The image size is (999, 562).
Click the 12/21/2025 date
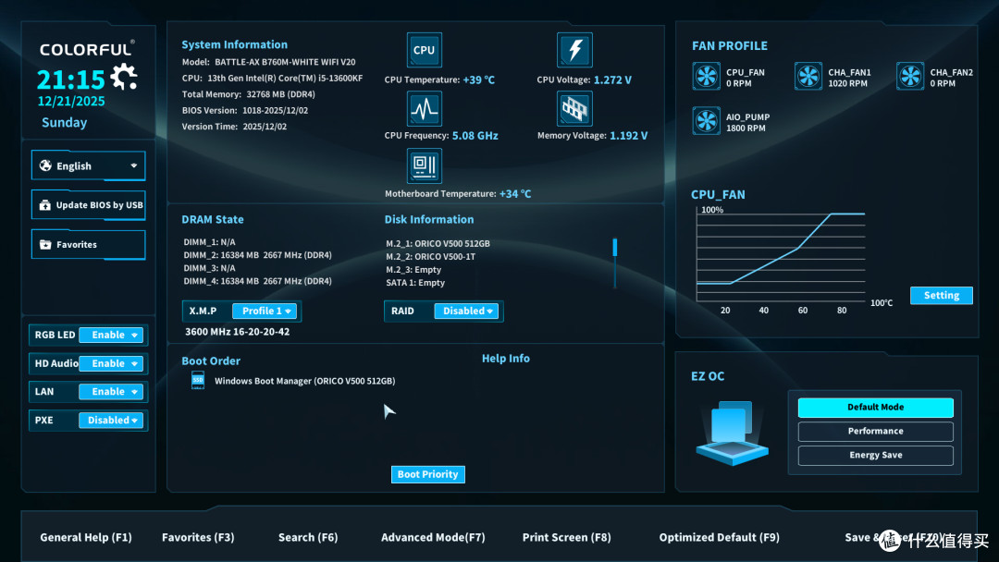coord(71,101)
